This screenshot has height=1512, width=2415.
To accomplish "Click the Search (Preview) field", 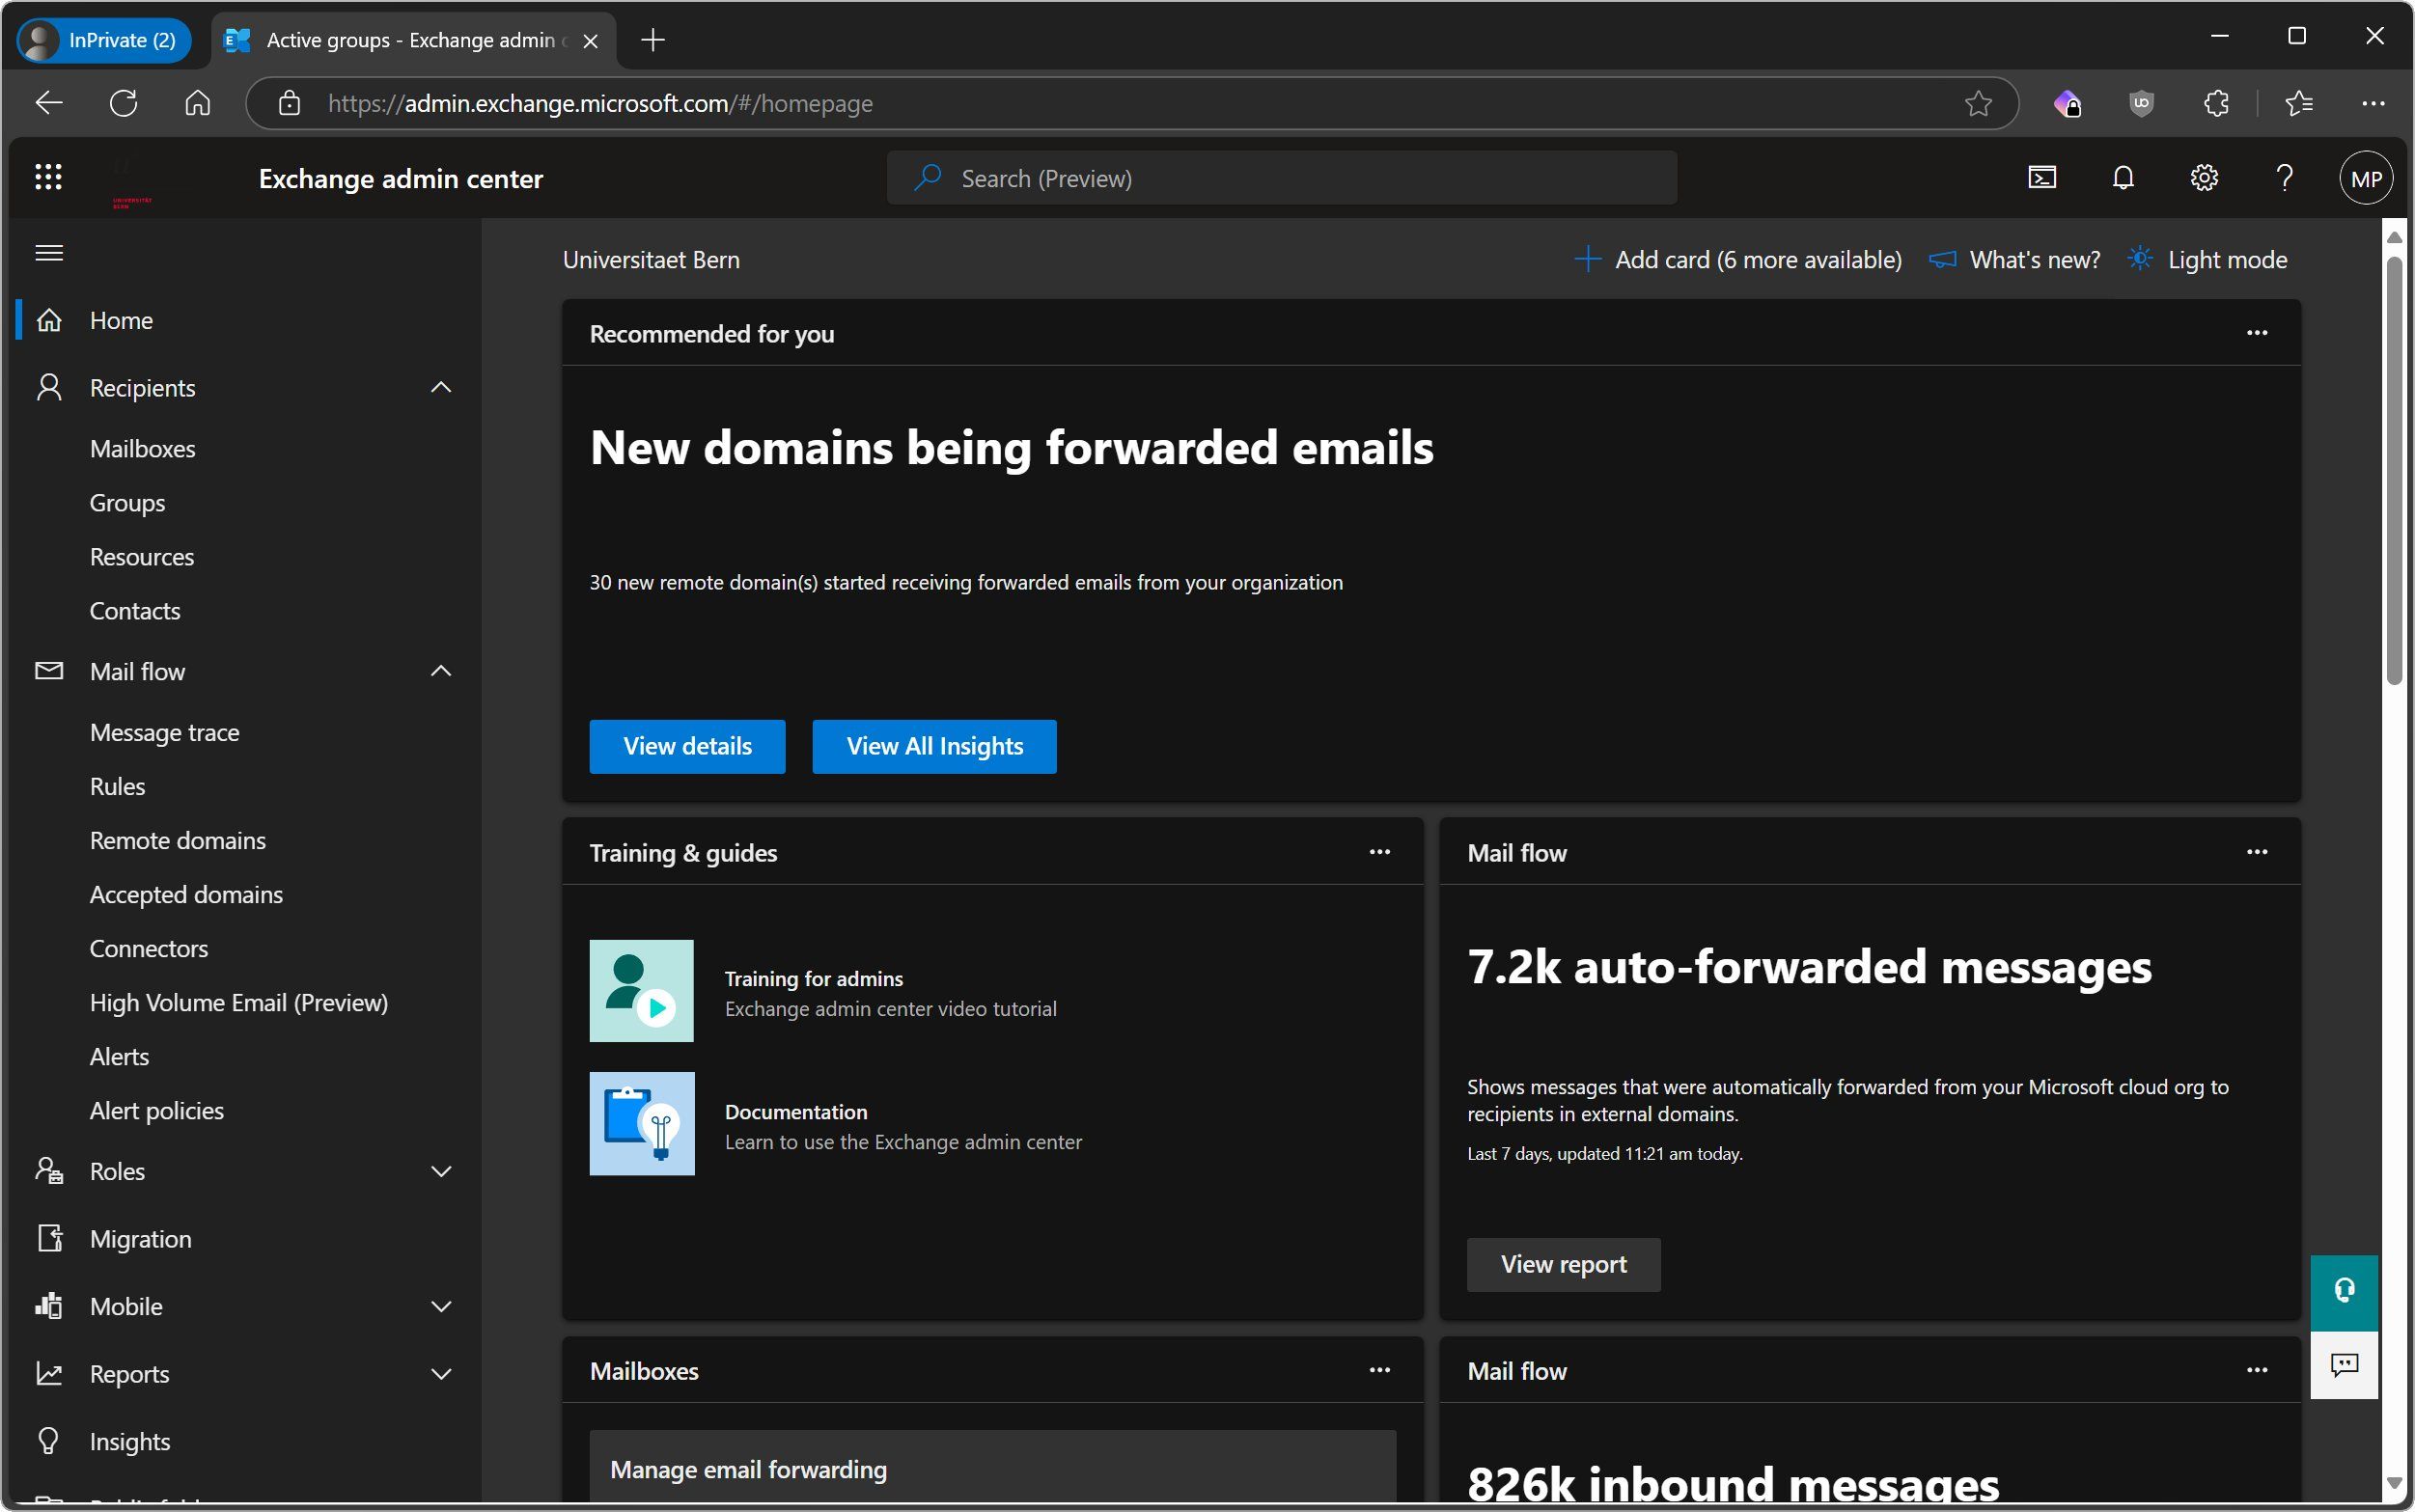I will point(1282,178).
